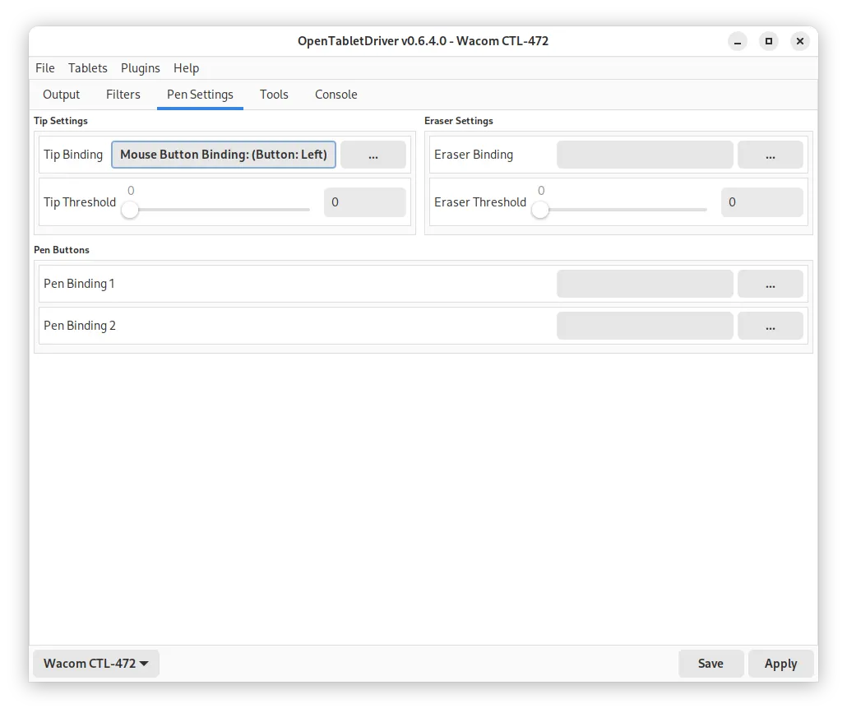Open Pen Binding 2 ellipsis options
847x713 pixels.
(770, 326)
